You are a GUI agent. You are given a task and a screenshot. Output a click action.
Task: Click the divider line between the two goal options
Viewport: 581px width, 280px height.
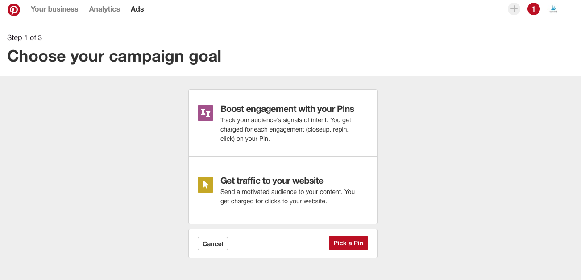283,156
